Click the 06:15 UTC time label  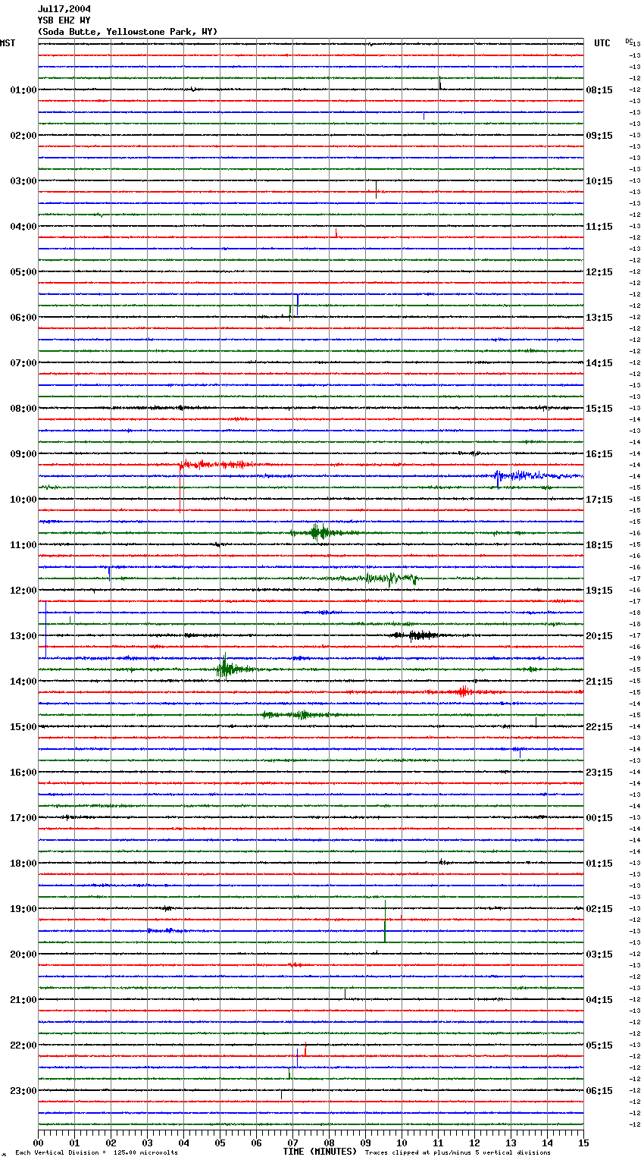599,1091
